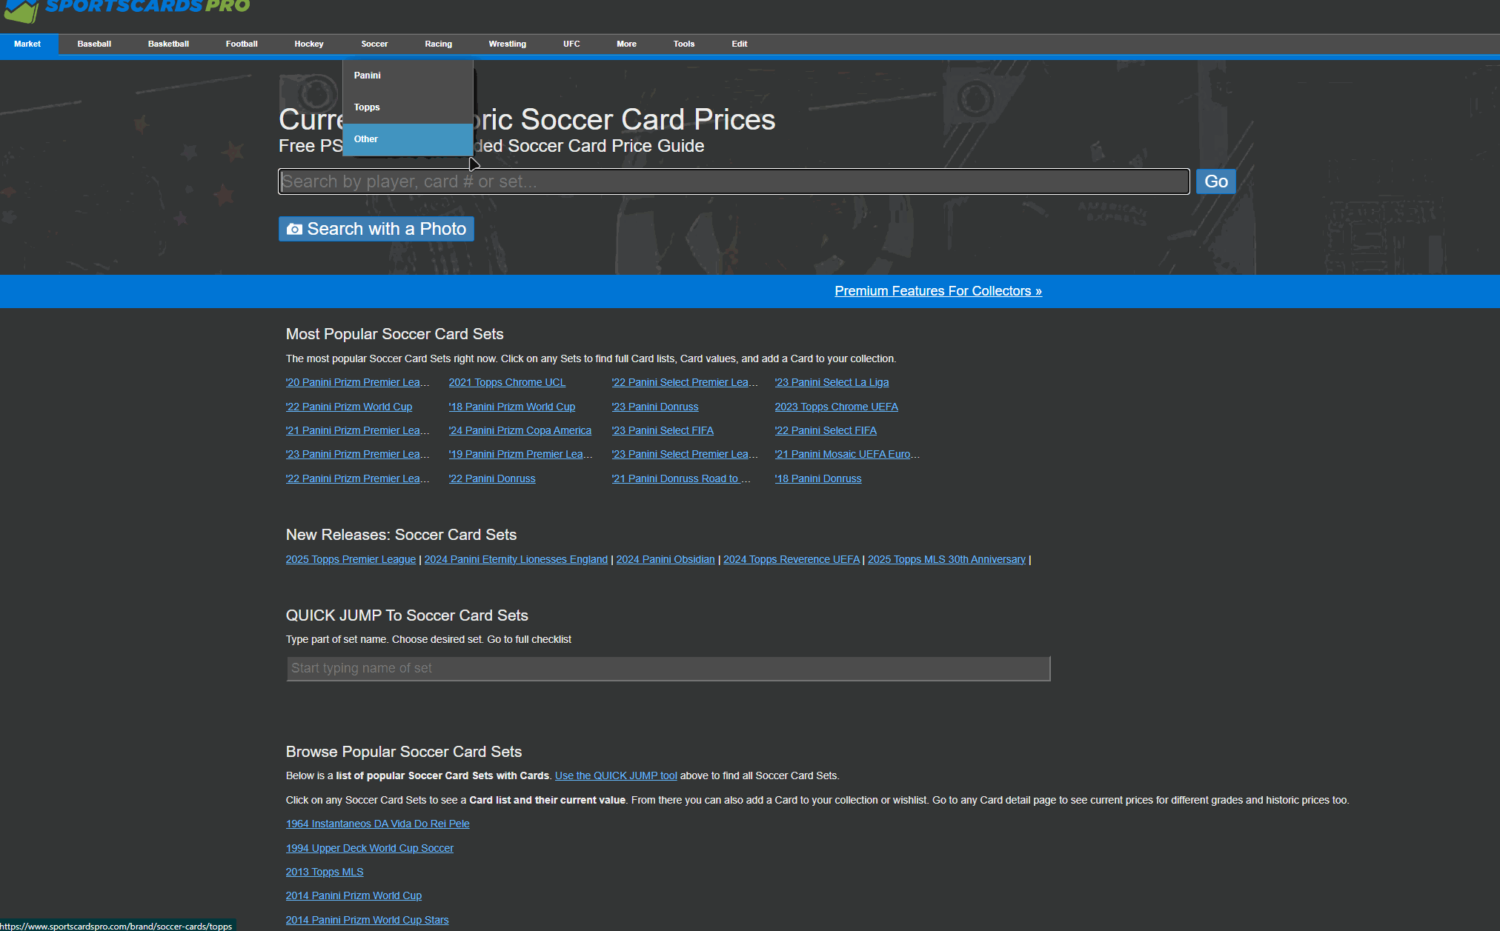Open 1994 Upper Deck World Cup Soccer
The image size is (1500, 931).
(369, 849)
